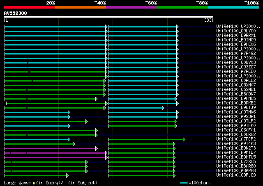263x186 pixels.
Task: Click the green left alignment bar in the A9TLF2 row
Action: point(45,121)
